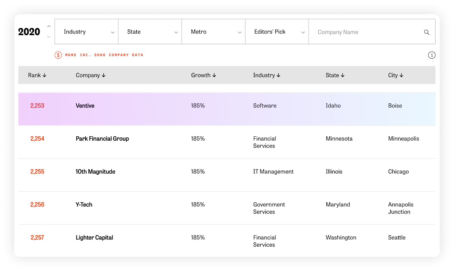
Task: Click Seattle city cell
Action: (397, 238)
